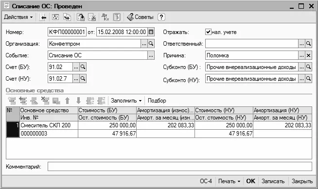This screenshot has width=318, height=189.
Task: Select the Смеситель СКП 200 table cell
Action: tap(49, 125)
